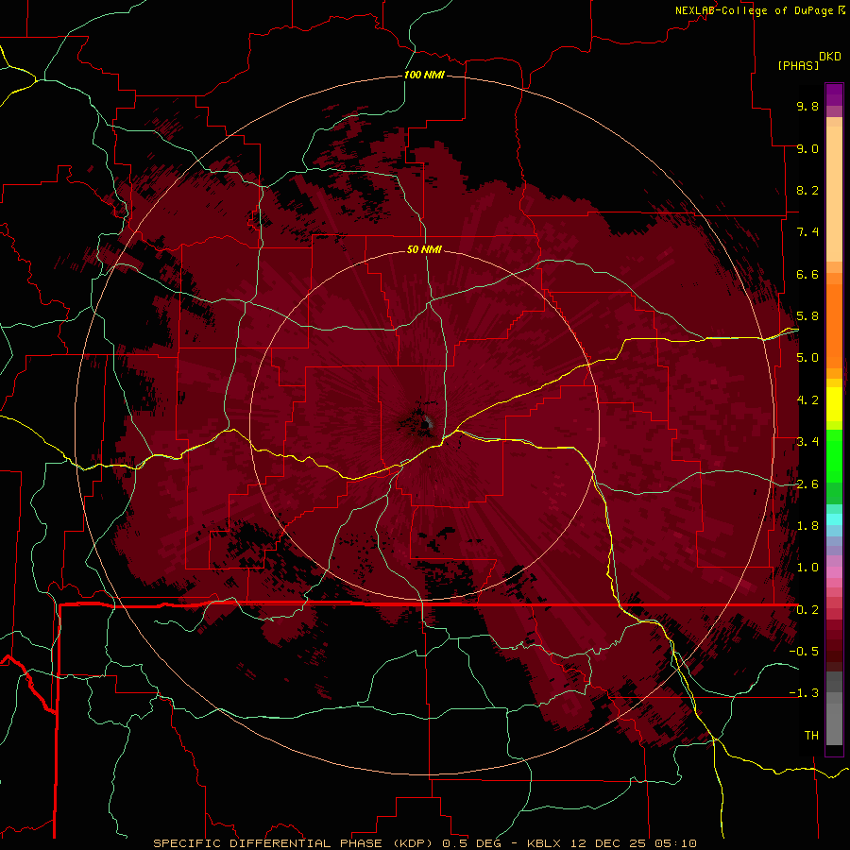850x850 pixels.
Task: Click the TH threshold legend label
Action: click(x=811, y=736)
